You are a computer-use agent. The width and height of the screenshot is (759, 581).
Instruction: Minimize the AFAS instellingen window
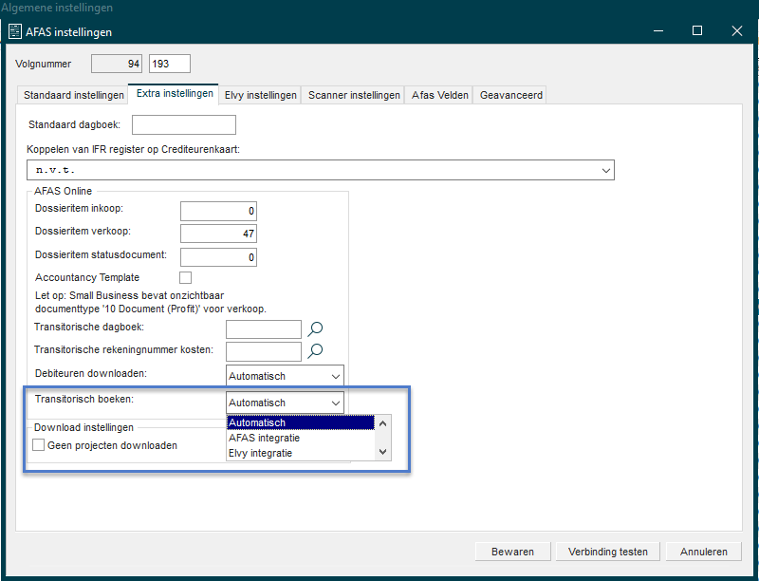pyautogui.click(x=658, y=31)
